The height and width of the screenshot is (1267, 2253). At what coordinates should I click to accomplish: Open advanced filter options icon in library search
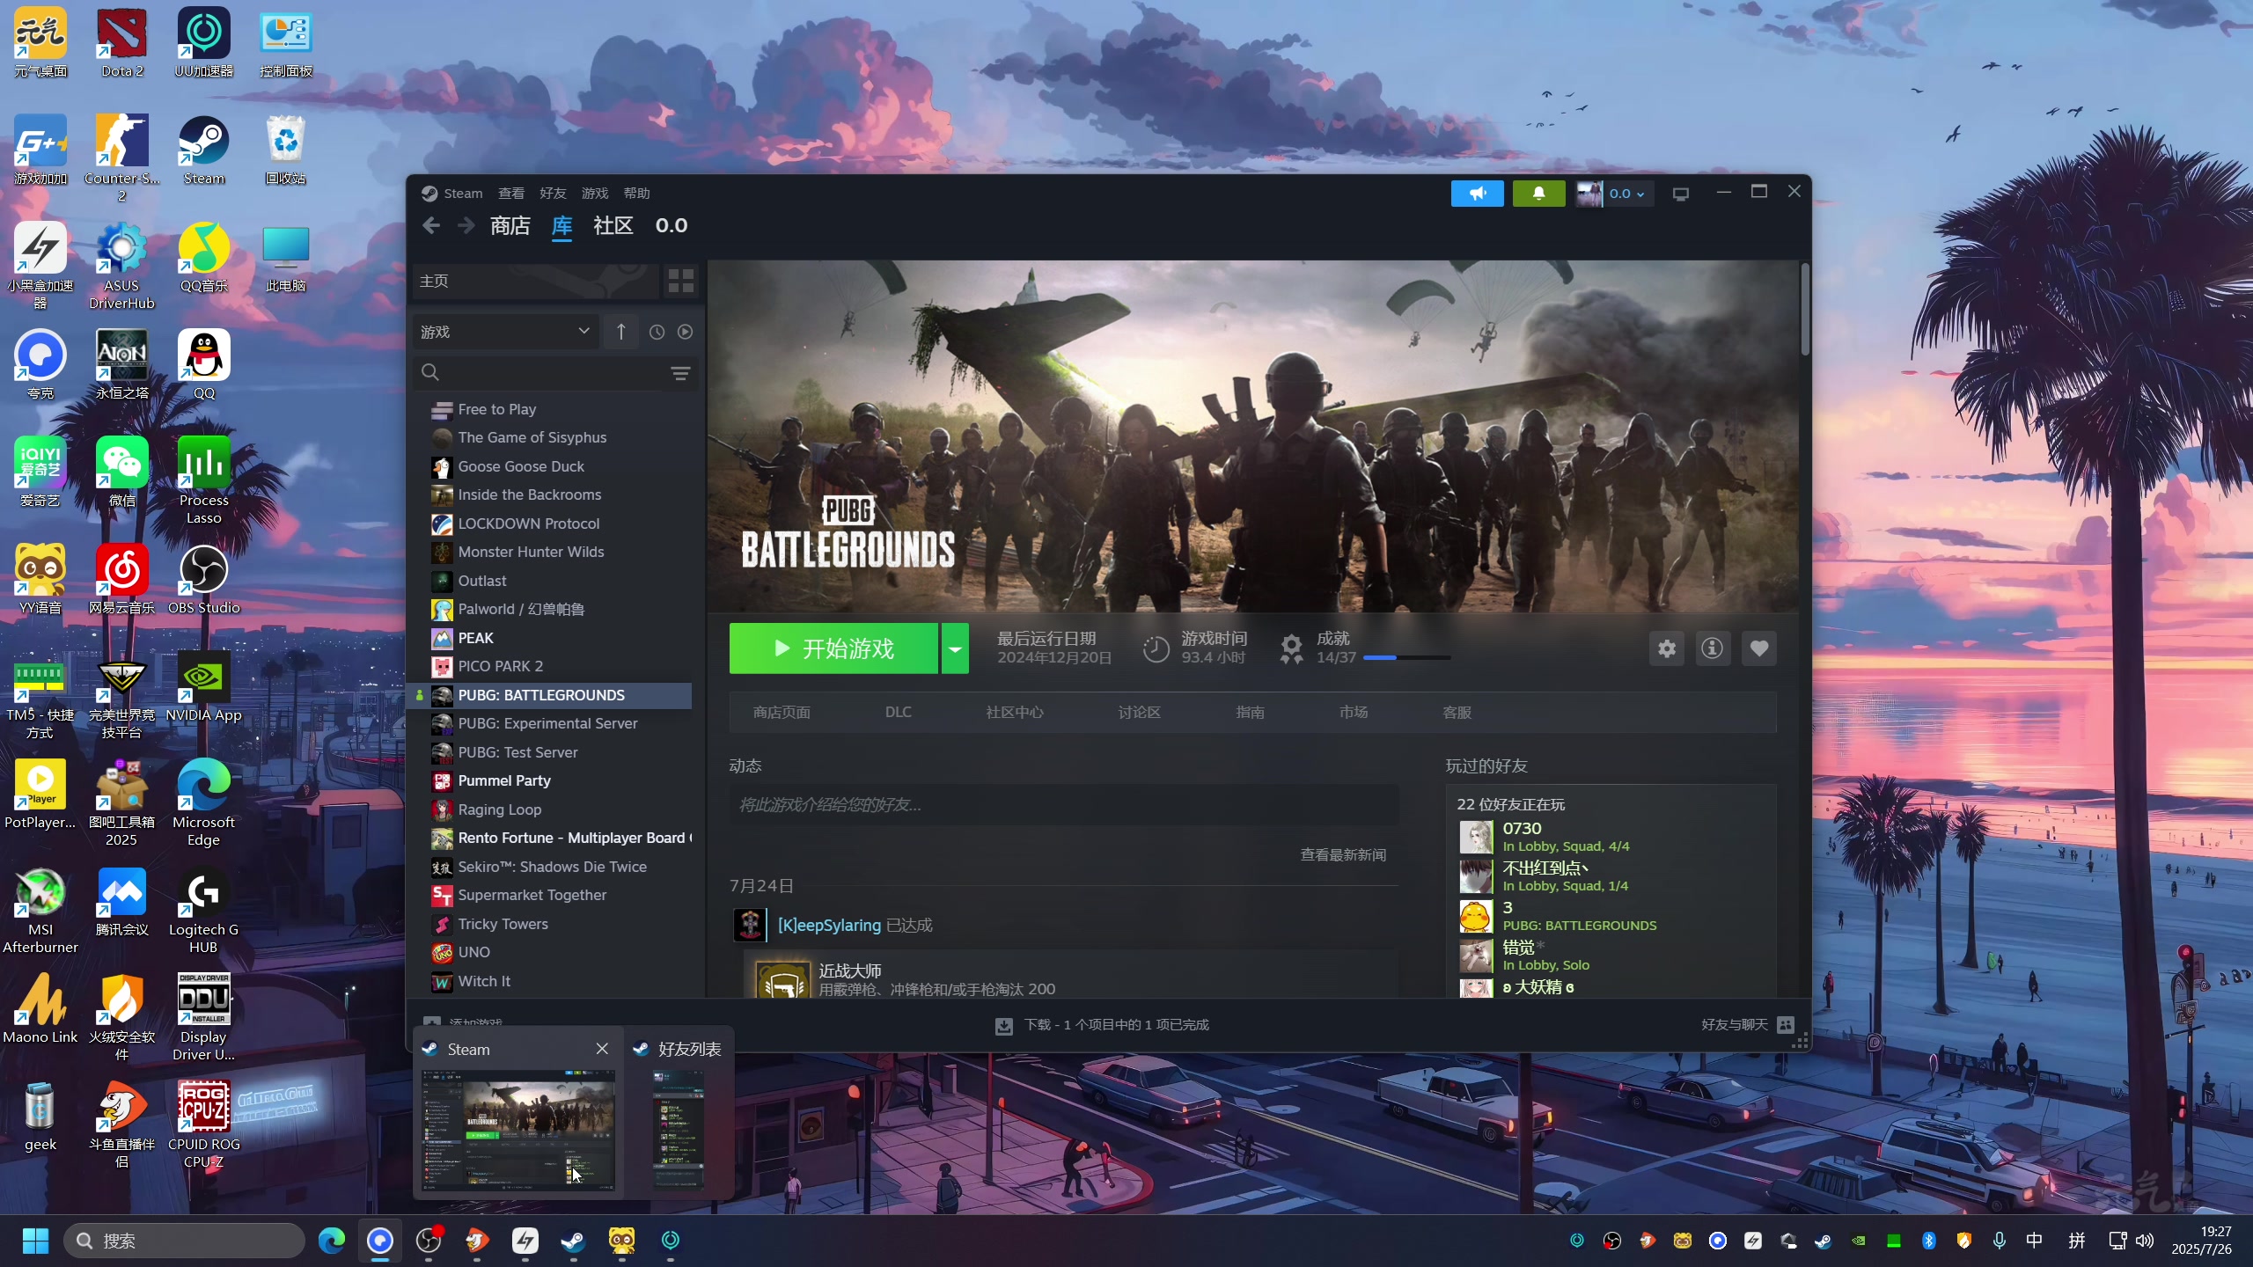(x=680, y=373)
